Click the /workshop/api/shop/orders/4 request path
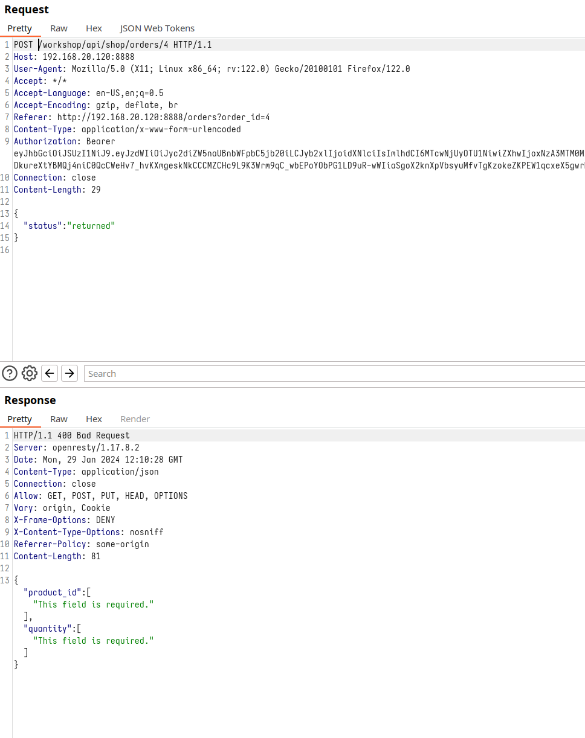 [x=103, y=45]
